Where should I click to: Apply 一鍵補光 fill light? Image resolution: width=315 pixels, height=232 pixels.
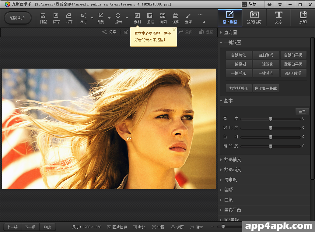click(239, 73)
